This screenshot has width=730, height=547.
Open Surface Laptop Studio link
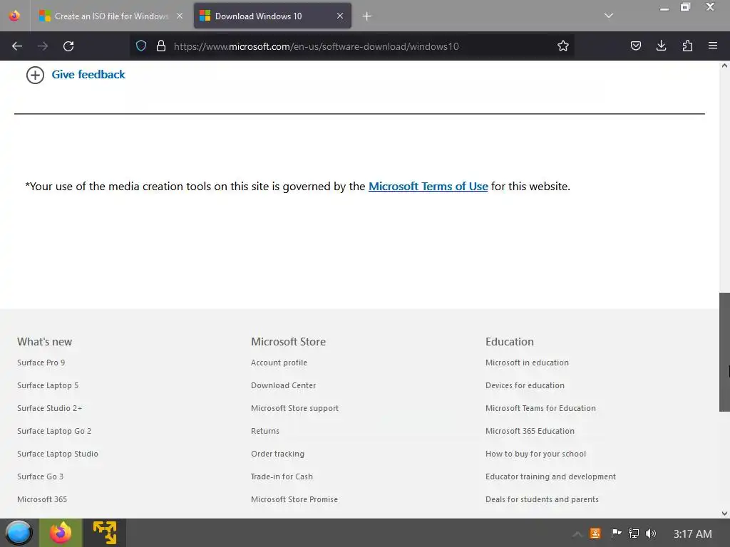pyautogui.click(x=58, y=454)
